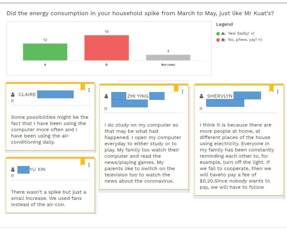
Task: Click the person icon on SHERVLYN's post
Action: (201, 97)
